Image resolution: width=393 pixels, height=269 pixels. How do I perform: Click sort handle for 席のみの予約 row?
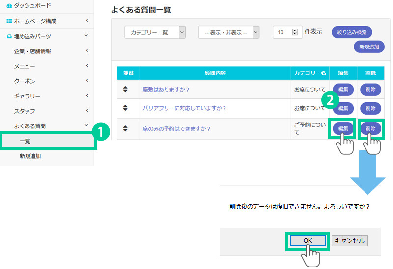pos(125,128)
